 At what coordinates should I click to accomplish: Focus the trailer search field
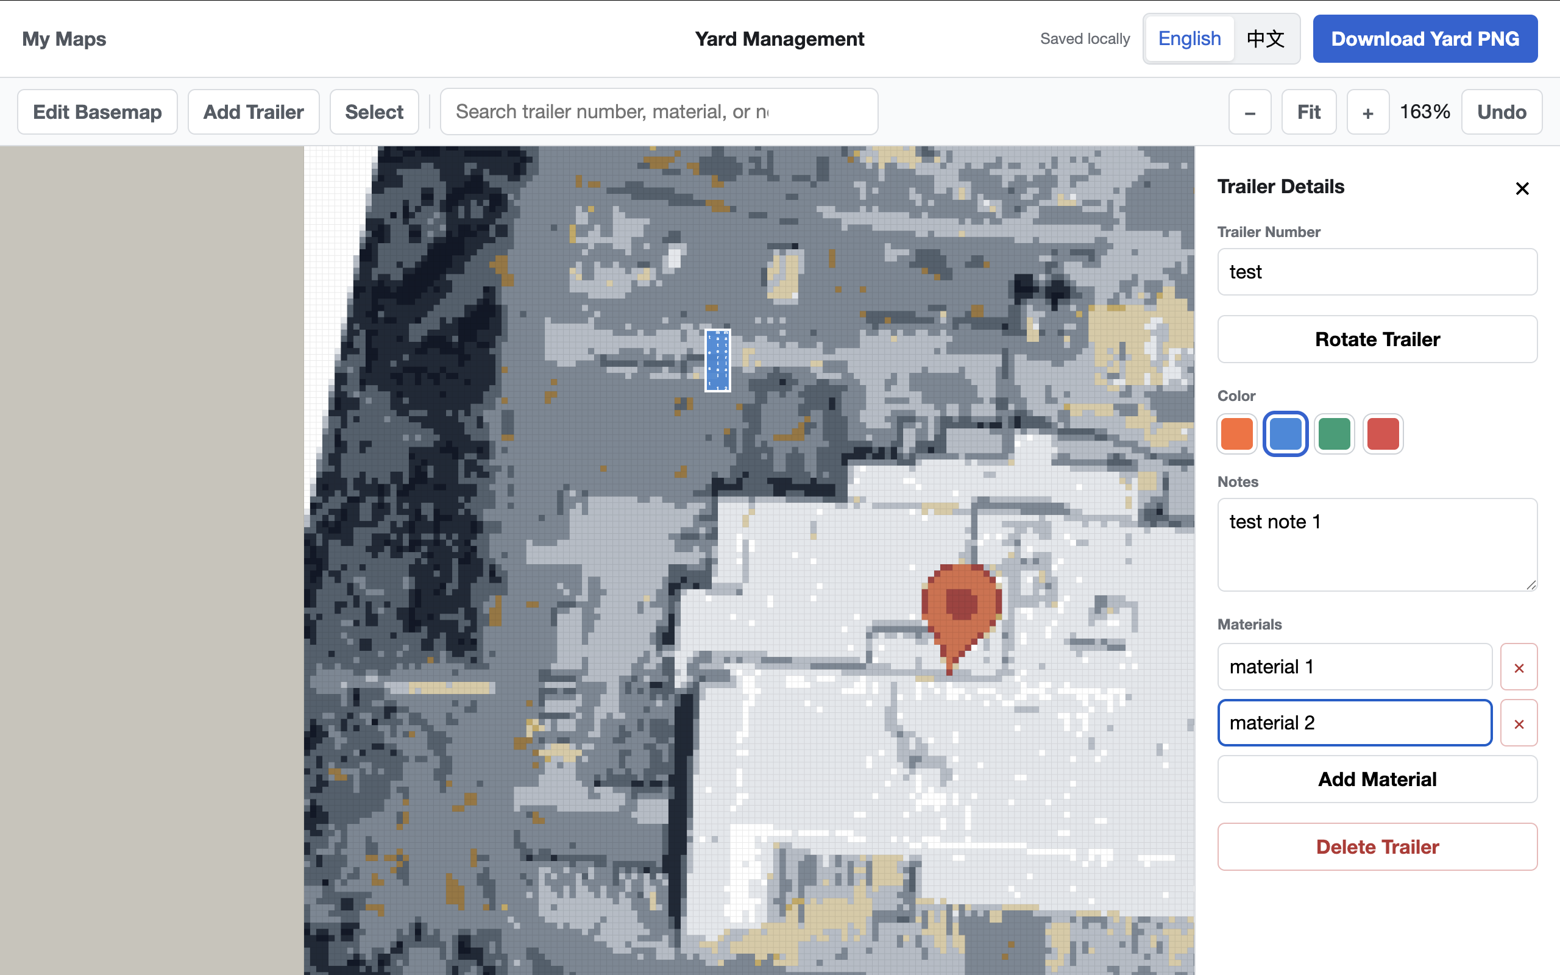click(x=659, y=112)
